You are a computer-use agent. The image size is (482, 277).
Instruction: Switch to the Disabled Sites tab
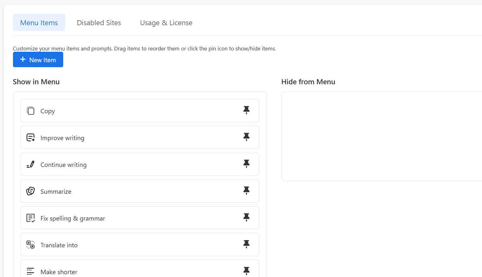[99, 22]
